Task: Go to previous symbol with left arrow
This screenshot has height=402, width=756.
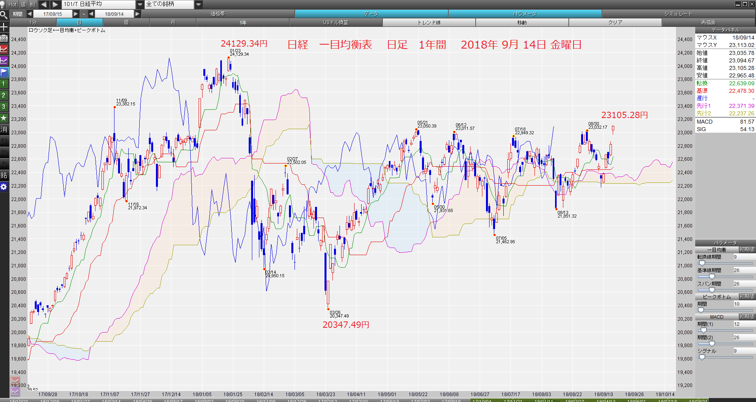Action: (x=43, y=4)
